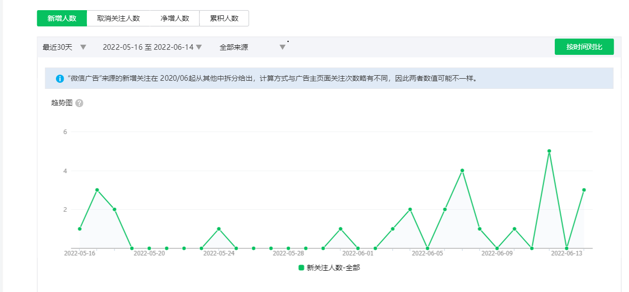This screenshot has width=629, height=292.
Task: Click the help icon beside 趋势图
Action: pyautogui.click(x=79, y=103)
